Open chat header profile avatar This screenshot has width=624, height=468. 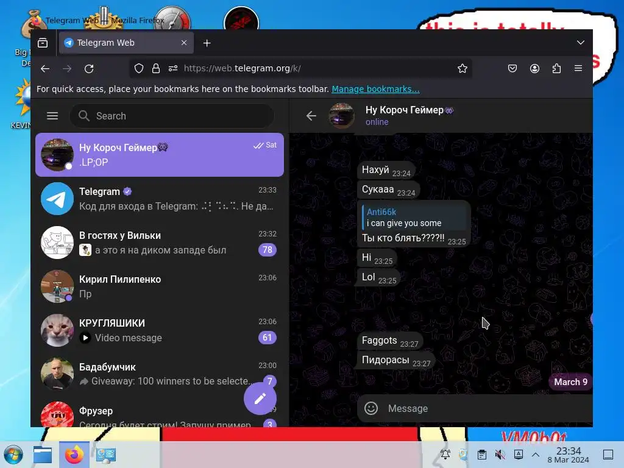341,116
